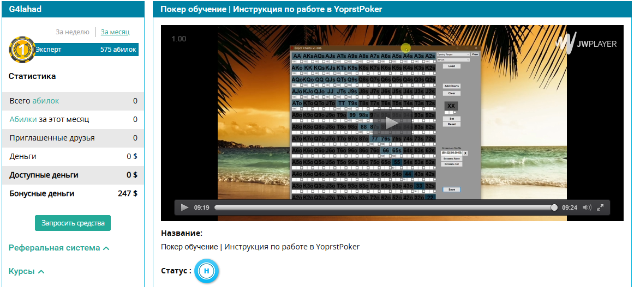Viewport: 634px width, 287px height.
Task: Mute the video with the volume icon
Action: pos(587,207)
